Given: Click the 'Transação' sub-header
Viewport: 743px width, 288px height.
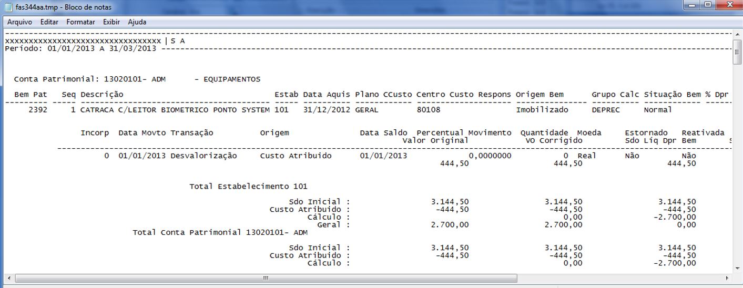Looking at the screenshot, I should click(x=192, y=132).
